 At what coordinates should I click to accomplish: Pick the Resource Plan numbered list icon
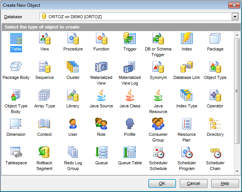click(x=187, y=124)
